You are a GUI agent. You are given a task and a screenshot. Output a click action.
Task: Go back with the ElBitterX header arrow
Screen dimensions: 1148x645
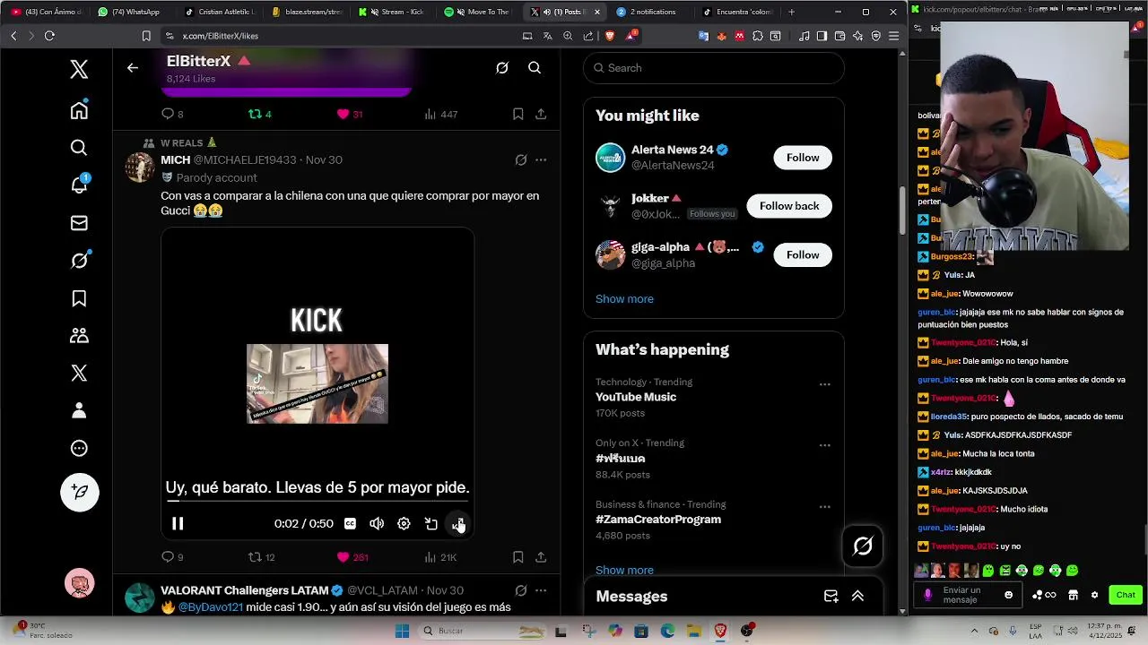[x=133, y=68]
